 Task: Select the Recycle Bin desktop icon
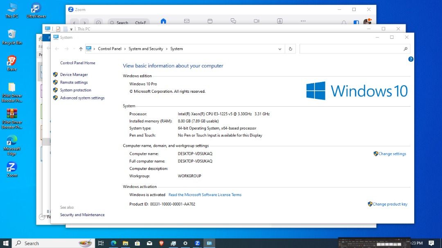point(12,37)
